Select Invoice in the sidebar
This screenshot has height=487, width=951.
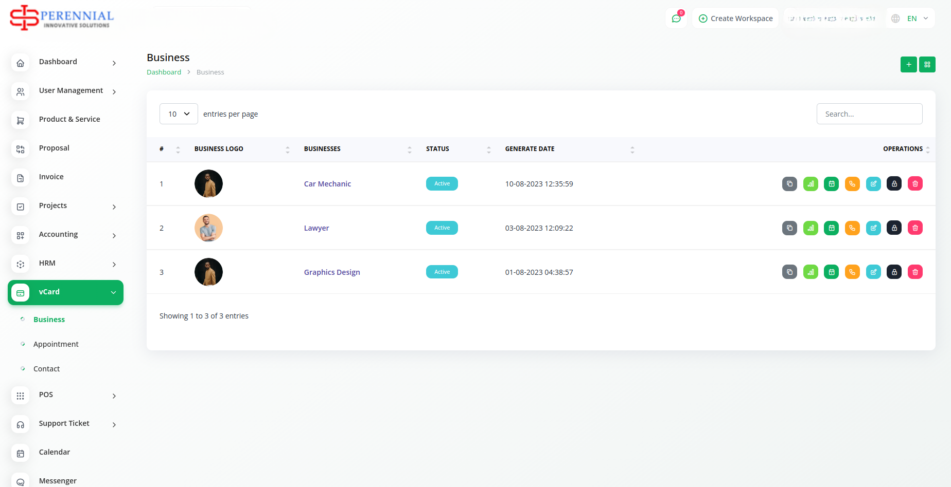point(51,177)
